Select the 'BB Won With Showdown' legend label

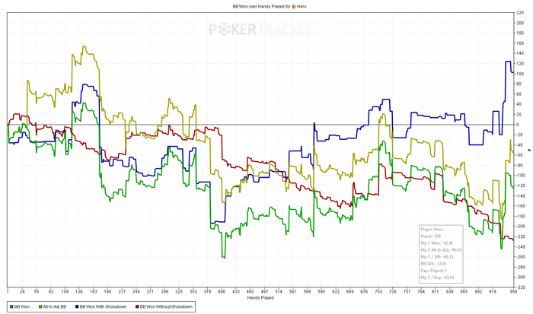tap(103, 306)
